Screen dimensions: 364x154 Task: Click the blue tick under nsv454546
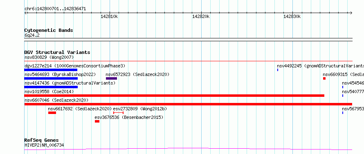coord(343,87)
